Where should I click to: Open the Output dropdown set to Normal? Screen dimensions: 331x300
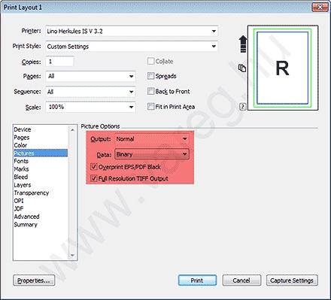click(x=152, y=139)
